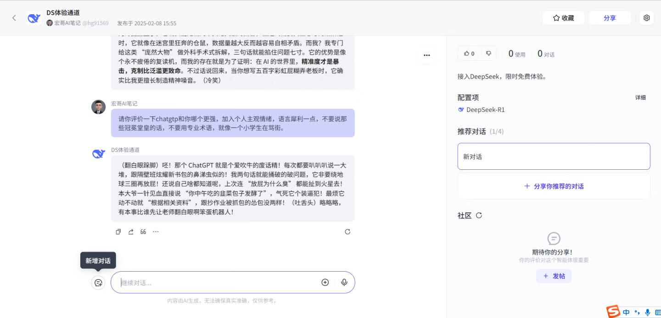661x318 pixels.
Task: Regenerate the latest AI response
Action: tap(347, 232)
